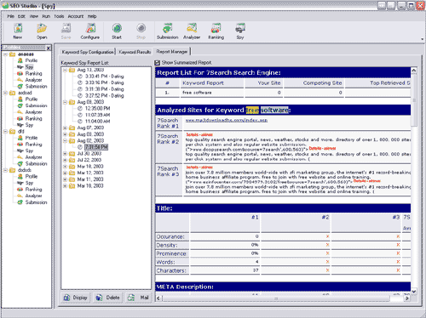426x318 pixels.
Task: Open the 7Search Rank #1 site link
Action: pos(227,120)
